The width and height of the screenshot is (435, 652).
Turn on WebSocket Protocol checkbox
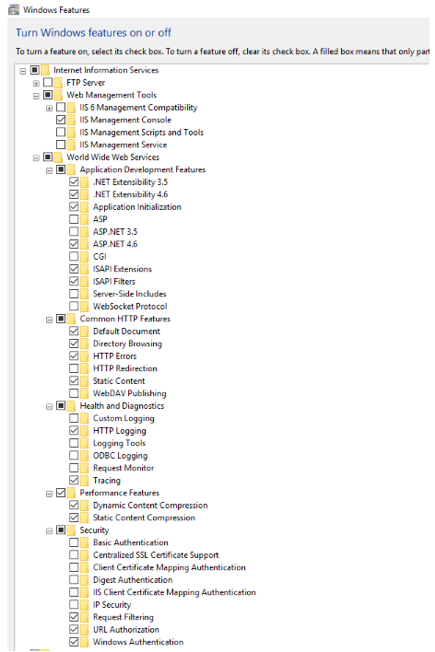74,306
